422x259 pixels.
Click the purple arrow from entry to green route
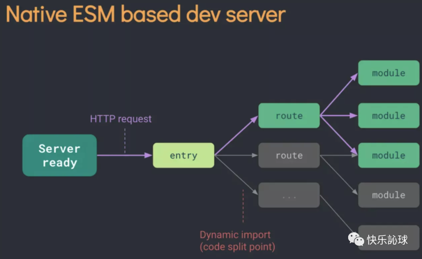point(236,135)
